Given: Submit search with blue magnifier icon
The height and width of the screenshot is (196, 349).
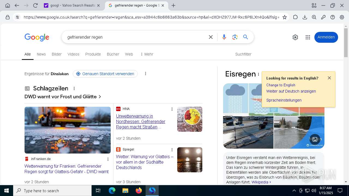Looking at the screenshot, I should click(246, 37).
